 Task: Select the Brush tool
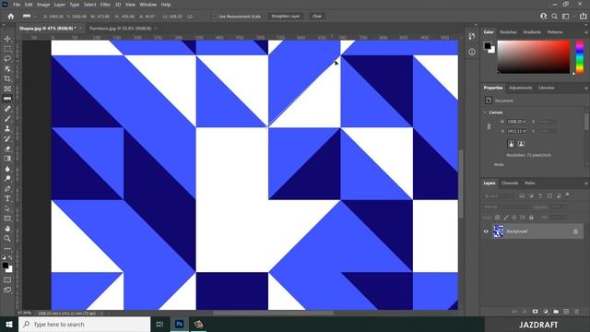click(x=7, y=119)
